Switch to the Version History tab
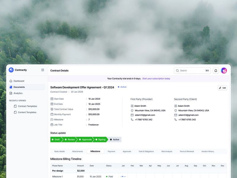 coord(208,151)
